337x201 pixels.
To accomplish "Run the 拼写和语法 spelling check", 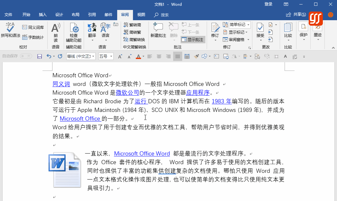I will pyautogui.click(x=10, y=30).
